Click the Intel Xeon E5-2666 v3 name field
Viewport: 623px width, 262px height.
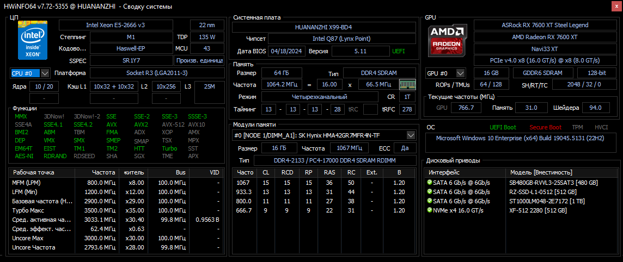(115, 25)
